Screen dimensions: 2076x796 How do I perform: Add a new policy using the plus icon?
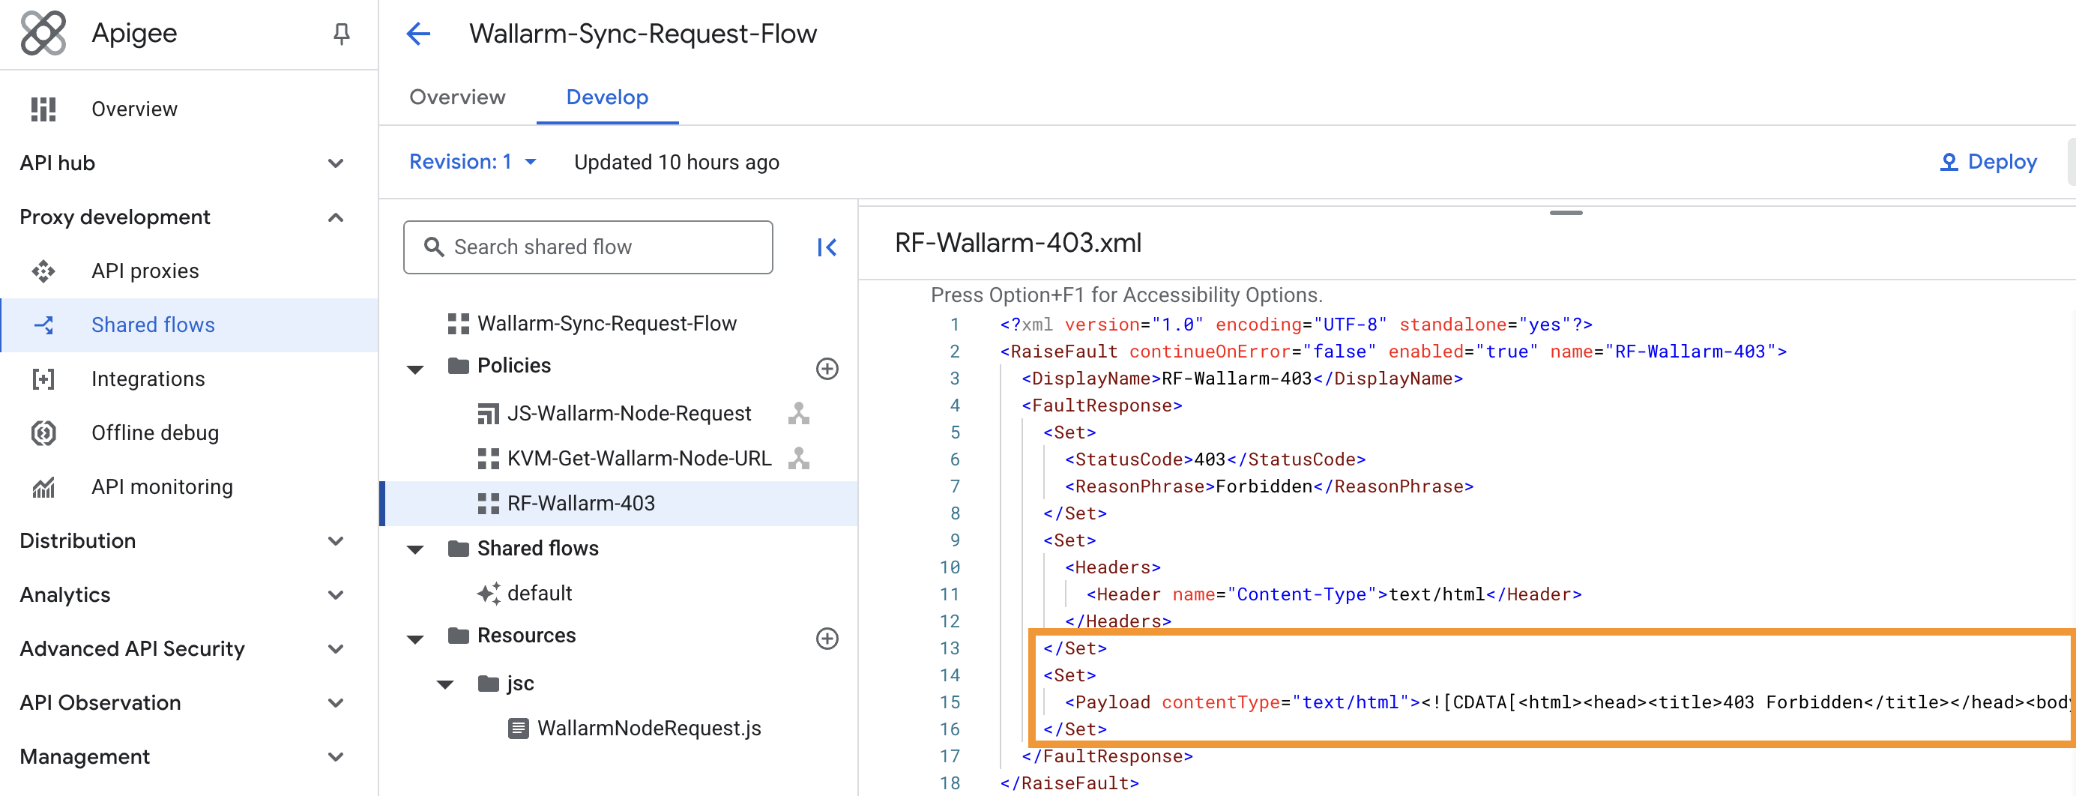(x=827, y=369)
